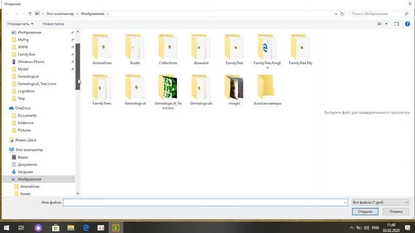Select LogoStore in navigation pane
Viewport: 415px width, 233px height.
(x=26, y=91)
